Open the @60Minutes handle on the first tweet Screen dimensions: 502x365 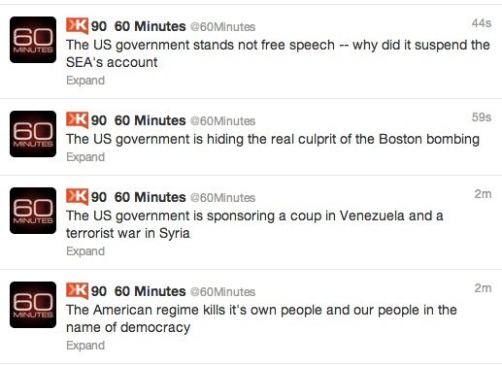coord(222,27)
